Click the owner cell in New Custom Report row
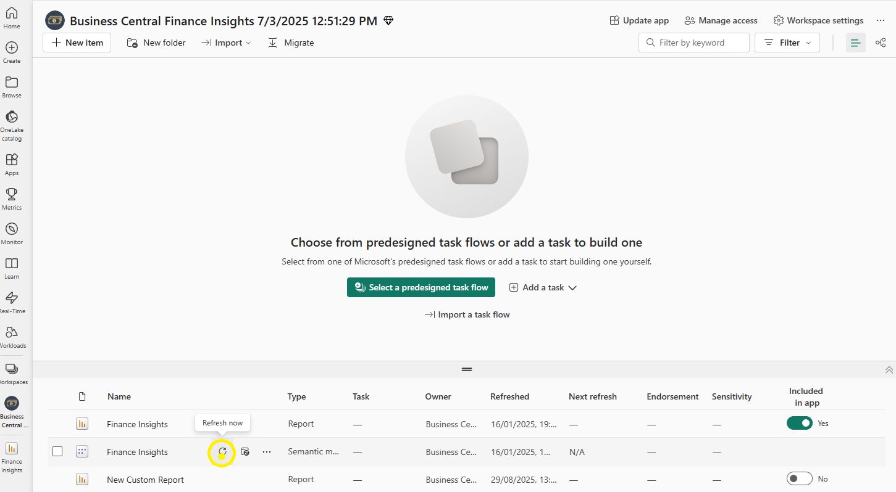The height and width of the screenshot is (492, 896). 451,480
